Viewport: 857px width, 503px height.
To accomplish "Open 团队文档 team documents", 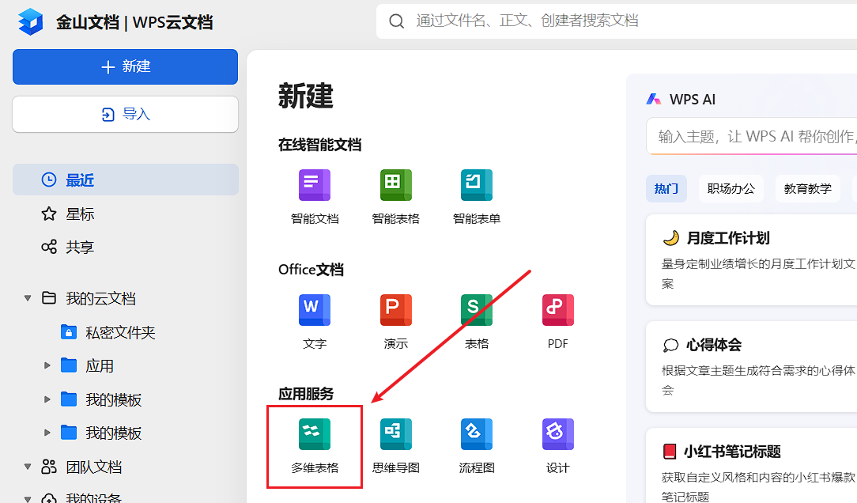I will pos(94,467).
